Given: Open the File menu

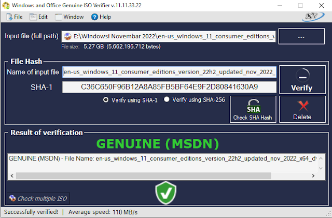Looking at the screenshot, I should click(x=15, y=17).
